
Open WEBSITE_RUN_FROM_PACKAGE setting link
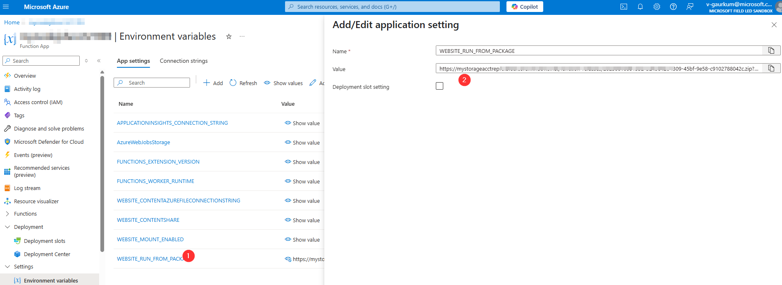[x=150, y=259]
